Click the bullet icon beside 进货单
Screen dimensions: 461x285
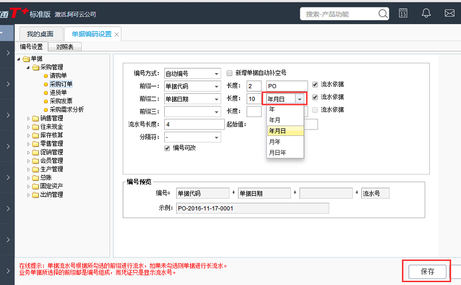click(46, 93)
